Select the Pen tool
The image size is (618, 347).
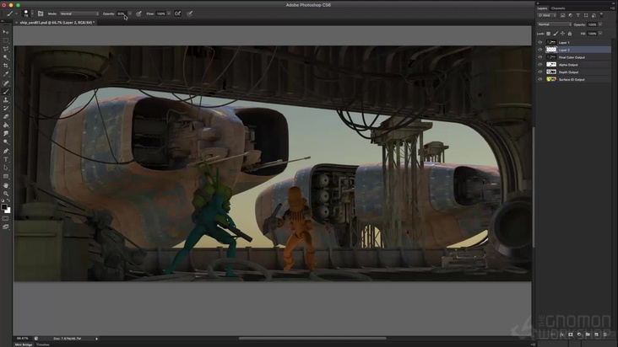click(x=6, y=151)
